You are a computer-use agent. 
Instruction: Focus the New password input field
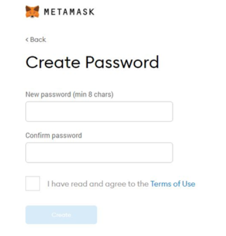[x=99, y=112]
